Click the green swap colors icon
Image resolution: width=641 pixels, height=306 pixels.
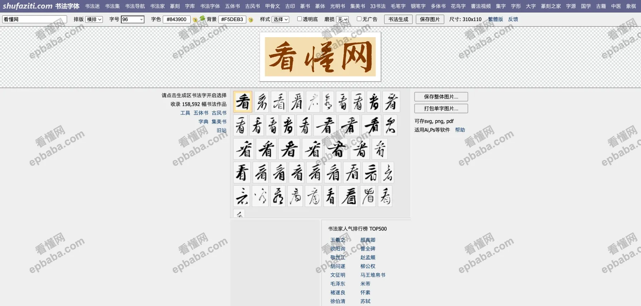[202, 18]
